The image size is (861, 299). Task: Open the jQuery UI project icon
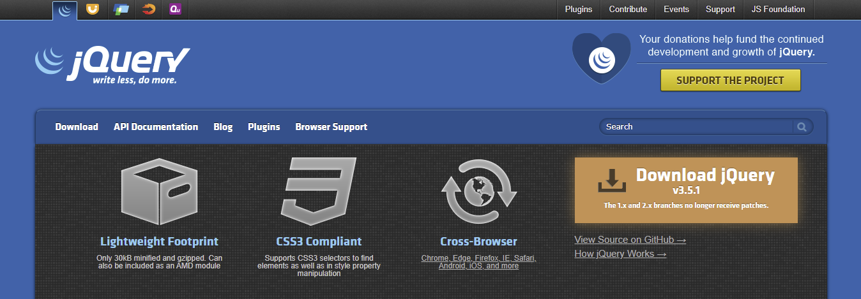tap(93, 10)
